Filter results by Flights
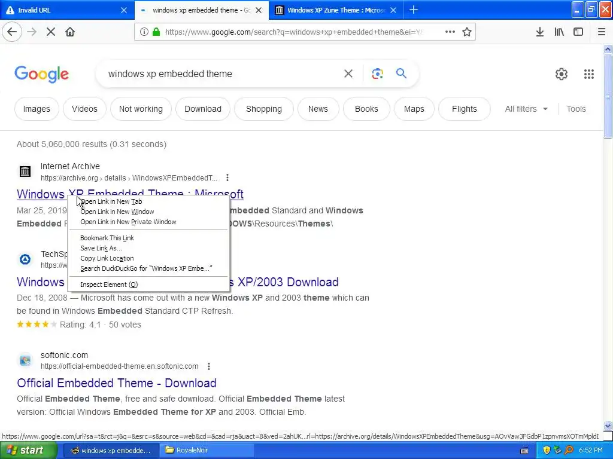Screen dimensions: 613x459 [x=465, y=109]
